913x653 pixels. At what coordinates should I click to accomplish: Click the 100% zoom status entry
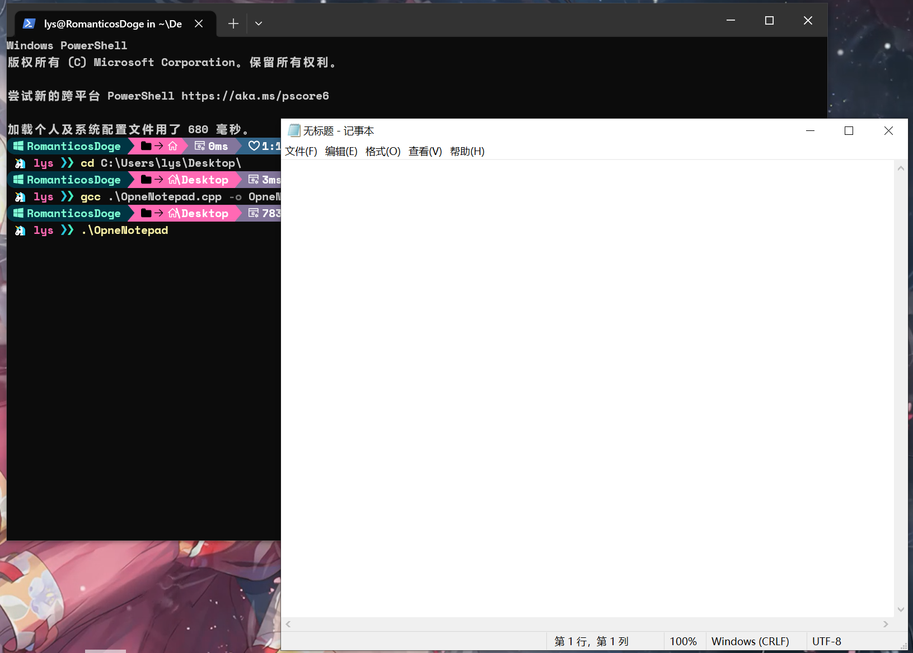click(683, 641)
